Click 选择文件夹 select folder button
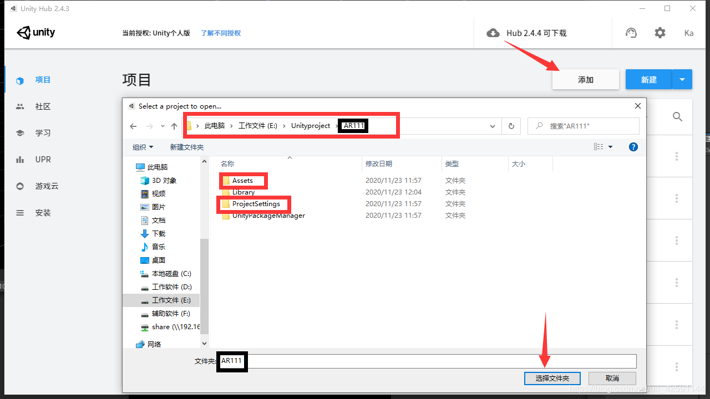 point(552,378)
